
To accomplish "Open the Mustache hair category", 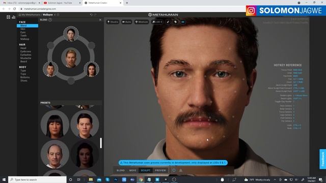I will pos(25,58).
